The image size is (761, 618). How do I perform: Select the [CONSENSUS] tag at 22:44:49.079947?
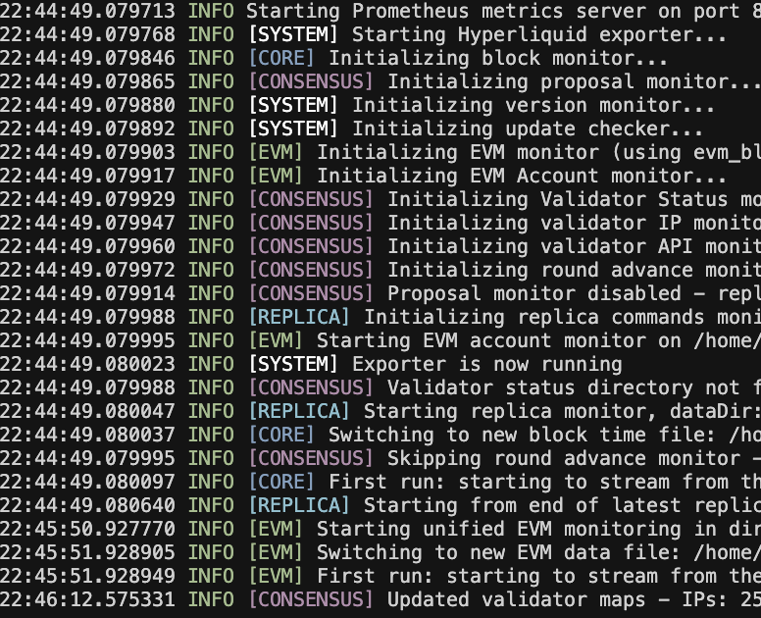coord(311,224)
